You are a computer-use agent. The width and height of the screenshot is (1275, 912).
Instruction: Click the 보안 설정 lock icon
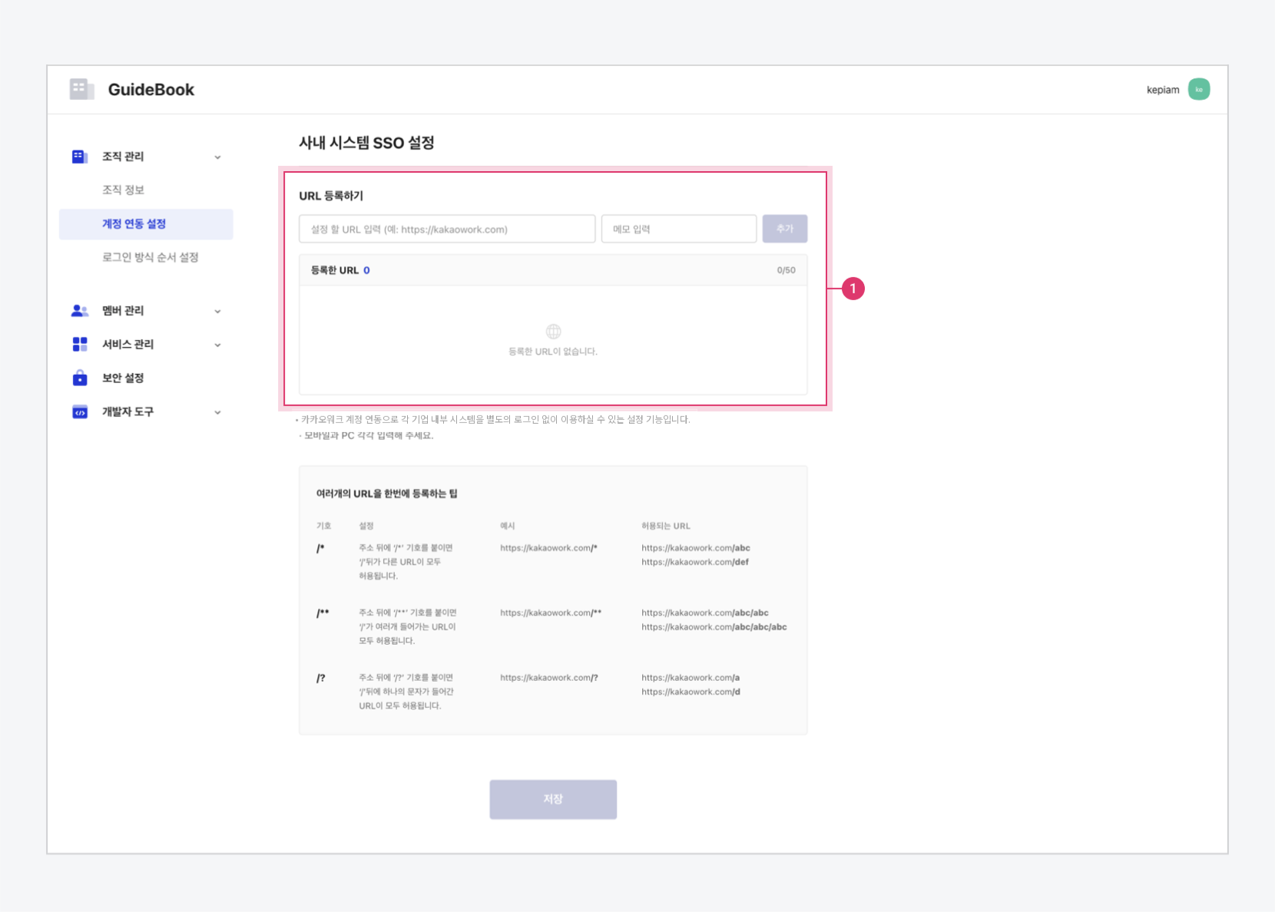[x=79, y=378]
